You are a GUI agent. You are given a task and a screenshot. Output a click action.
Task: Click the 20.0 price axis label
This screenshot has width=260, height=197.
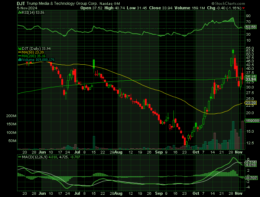click(x=250, y=113)
